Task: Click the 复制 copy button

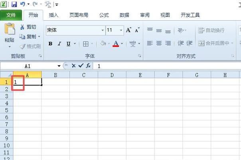Action: point(28,37)
